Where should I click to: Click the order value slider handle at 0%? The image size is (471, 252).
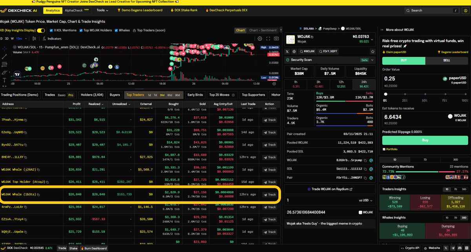386,94
